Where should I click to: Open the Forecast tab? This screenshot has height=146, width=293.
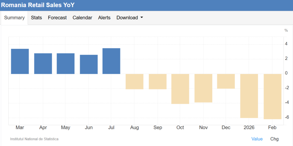(x=57, y=18)
